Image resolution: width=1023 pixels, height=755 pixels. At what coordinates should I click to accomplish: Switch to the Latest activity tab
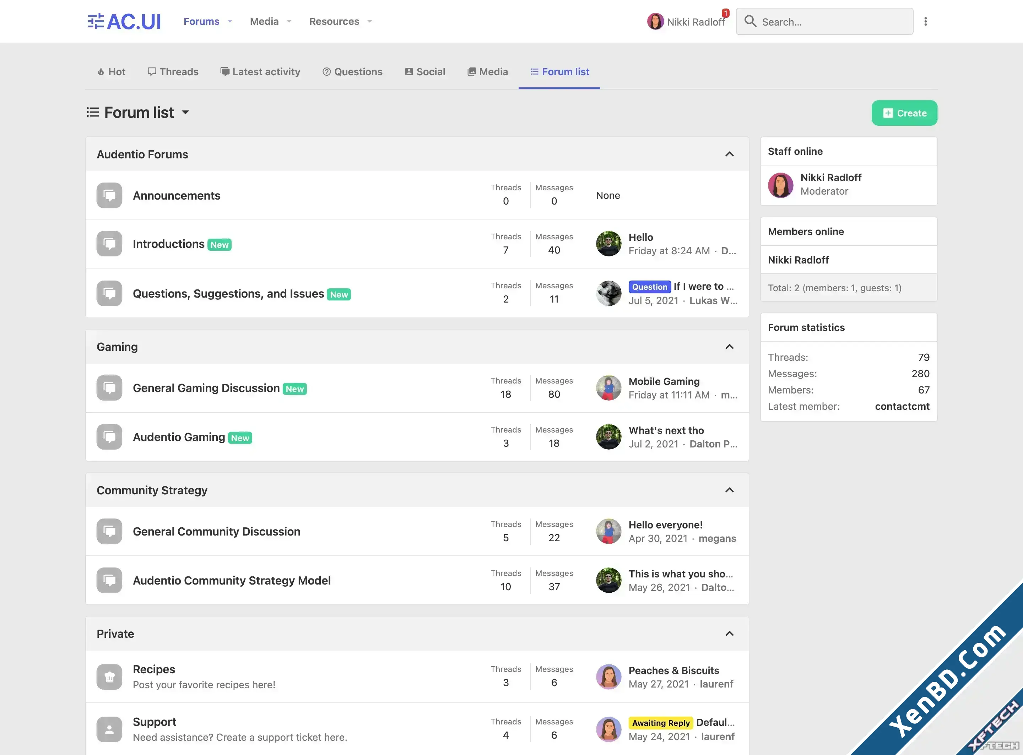coord(260,72)
